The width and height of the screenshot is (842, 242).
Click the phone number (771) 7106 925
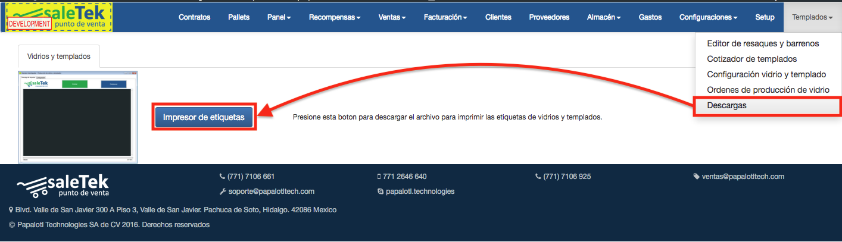pyautogui.click(x=567, y=177)
